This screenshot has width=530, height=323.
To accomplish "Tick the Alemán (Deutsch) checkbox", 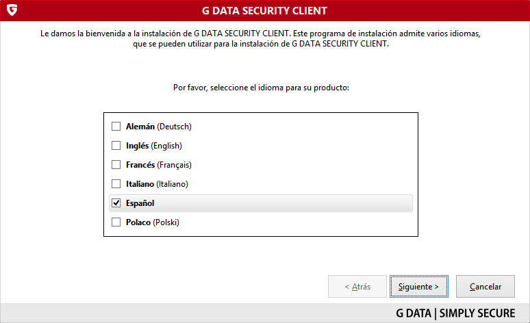I will (116, 127).
